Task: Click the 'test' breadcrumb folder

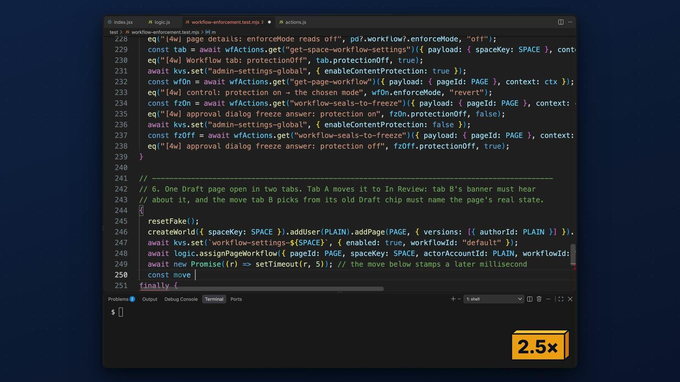Action: [x=113, y=32]
